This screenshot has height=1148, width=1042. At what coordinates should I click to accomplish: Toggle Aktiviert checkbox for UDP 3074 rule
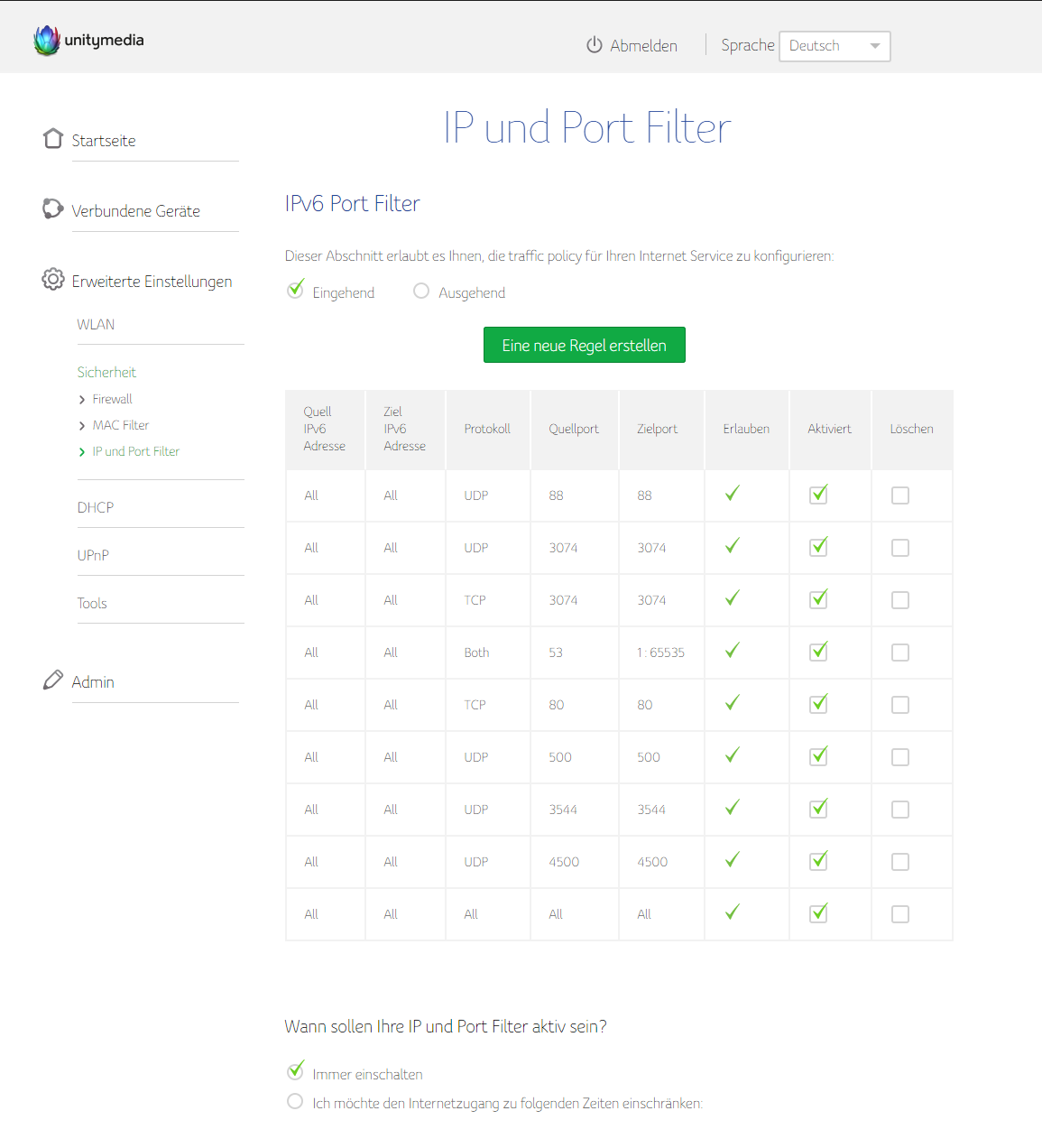(x=818, y=546)
